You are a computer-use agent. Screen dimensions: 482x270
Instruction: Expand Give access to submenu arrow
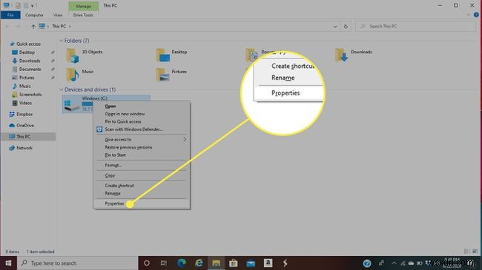pos(185,140)
